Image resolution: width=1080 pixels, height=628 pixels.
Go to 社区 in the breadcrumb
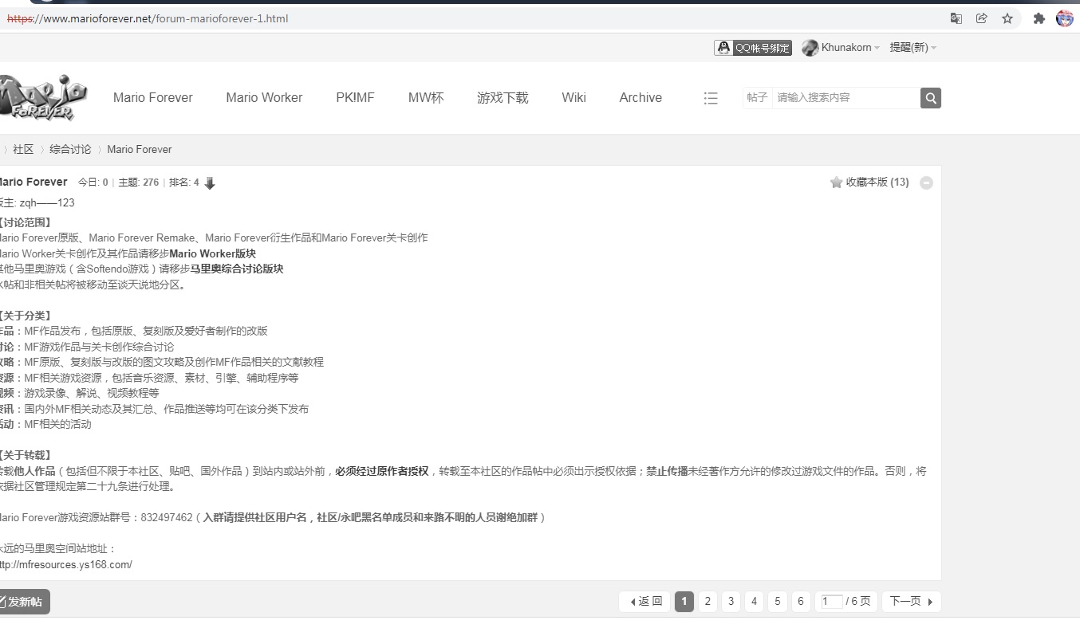click(x=23, y=150)
